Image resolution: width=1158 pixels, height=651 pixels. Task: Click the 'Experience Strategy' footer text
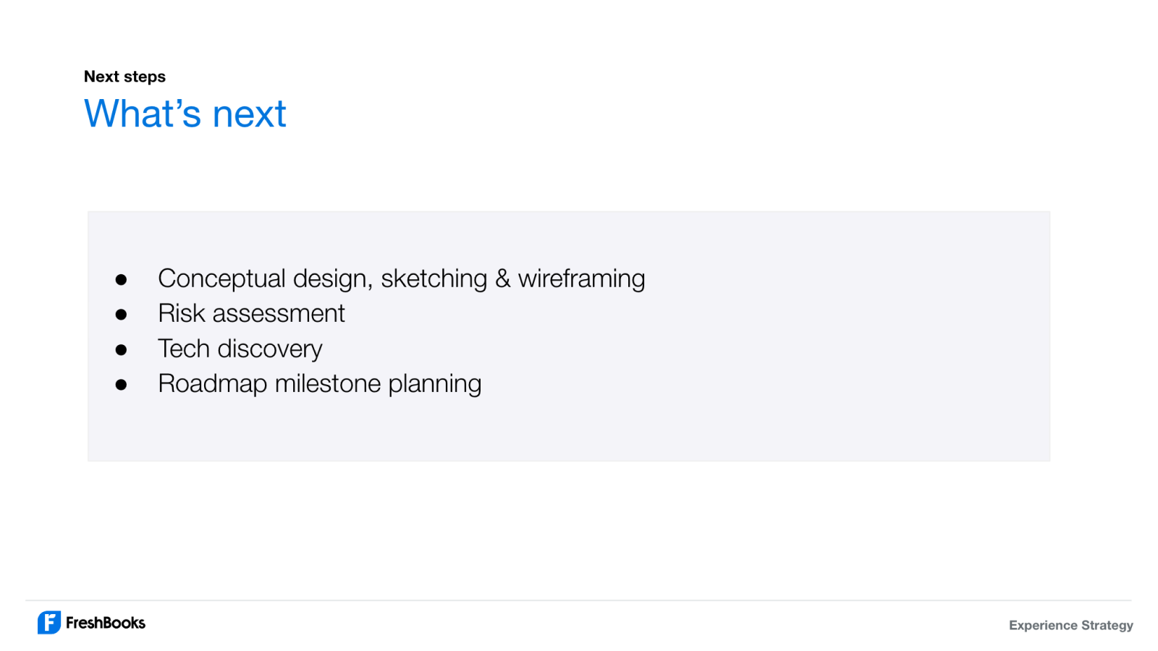(x=1070, y=626)
